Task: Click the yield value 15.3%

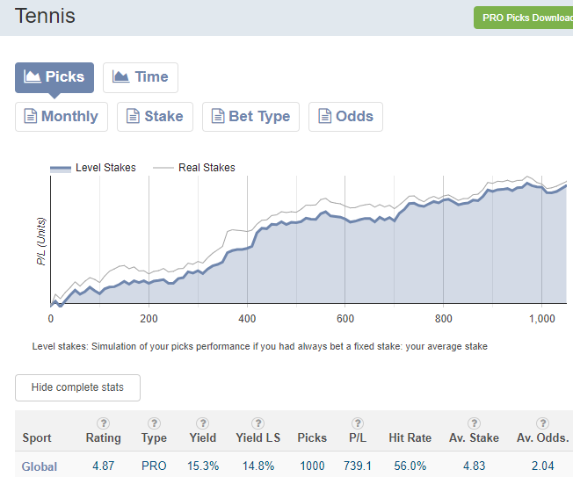Action: pyautogui.click(x=203, y=466)
